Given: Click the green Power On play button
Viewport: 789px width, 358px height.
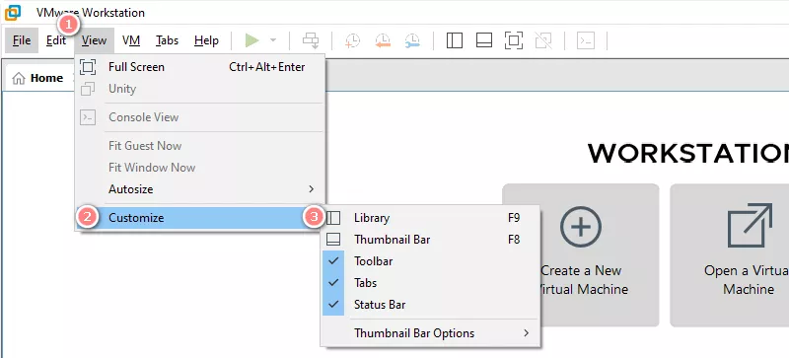Looking at the screenshot, I should 251,40.
